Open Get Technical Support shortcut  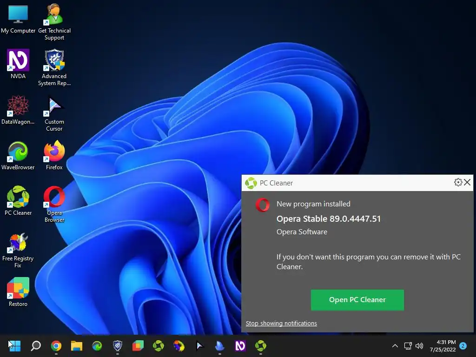coord(54,22)
